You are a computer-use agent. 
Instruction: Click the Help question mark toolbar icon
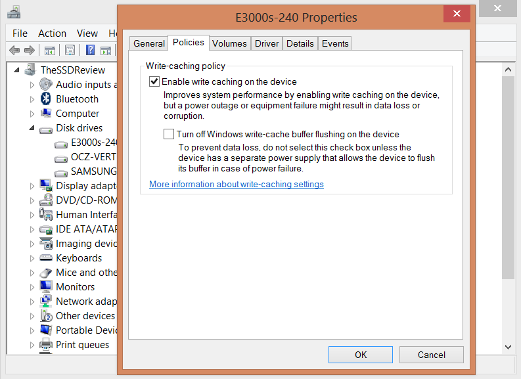pyautogui.click(x=90, y=50)
